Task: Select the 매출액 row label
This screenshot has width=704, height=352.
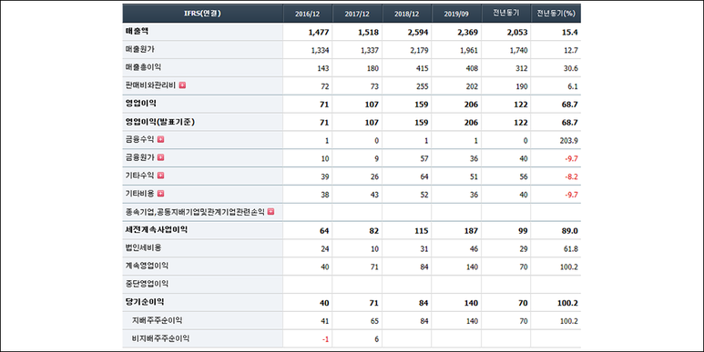Action: click(137, 32)
